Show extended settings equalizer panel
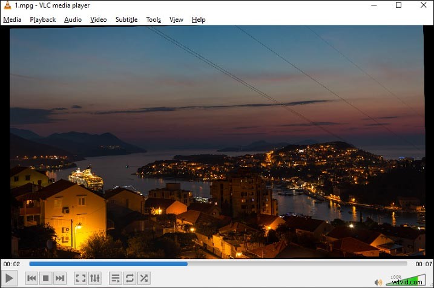Viewport: 434px width, 288px height. (x=94, y=278)
